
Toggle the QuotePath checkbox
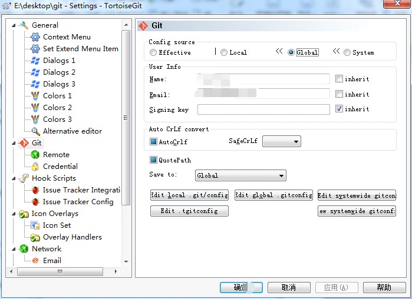(x=153, y=160)
